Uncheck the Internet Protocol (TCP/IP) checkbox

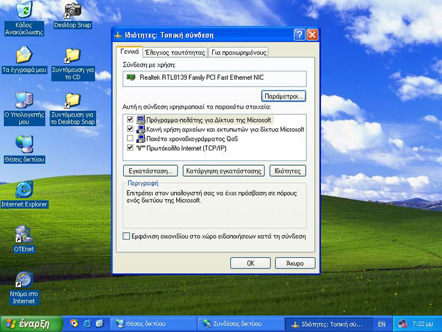[130, 147]
